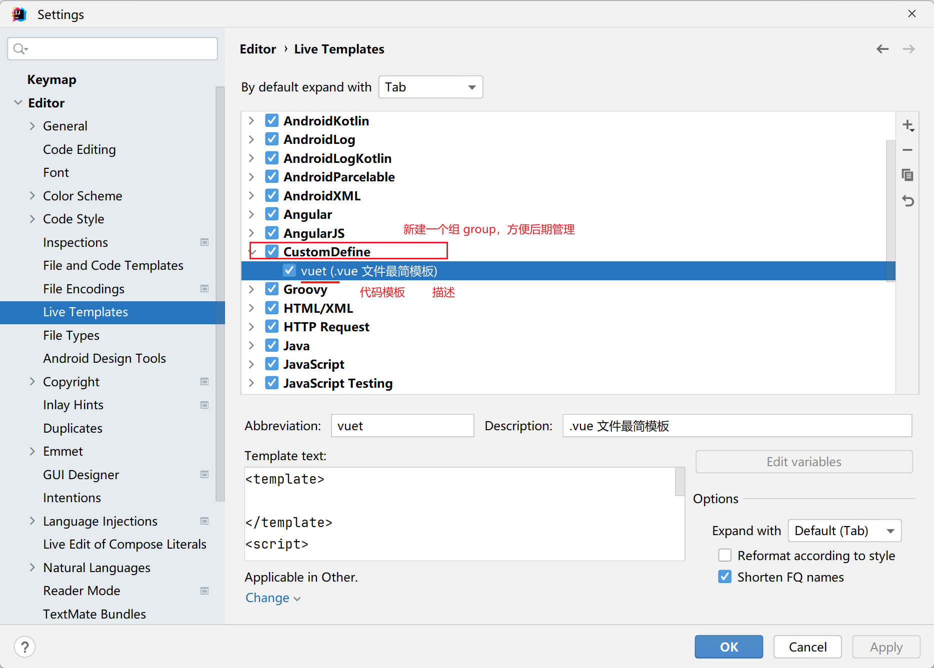The width and height of the screenshot is (934, 668).
Task: Enable Reformat according to style
Action: [x=724, y=556]
